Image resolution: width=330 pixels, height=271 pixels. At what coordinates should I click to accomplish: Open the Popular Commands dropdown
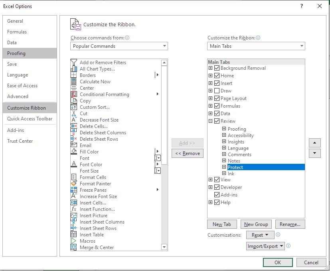pyautogui.click(x=119, y=46)
